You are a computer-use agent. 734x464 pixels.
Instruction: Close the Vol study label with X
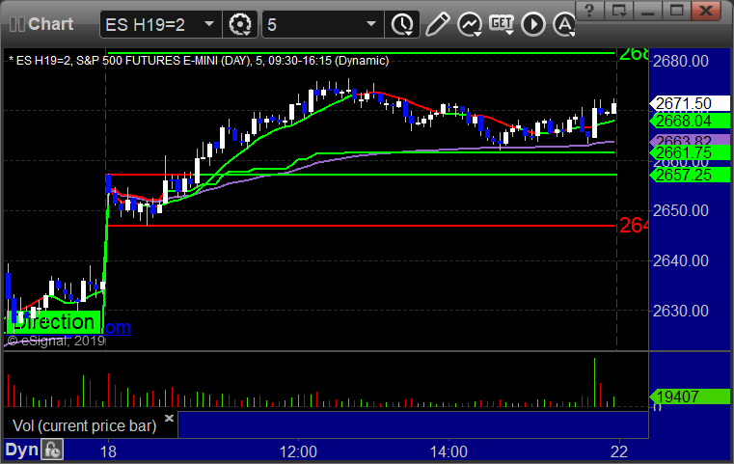point(169,418)
